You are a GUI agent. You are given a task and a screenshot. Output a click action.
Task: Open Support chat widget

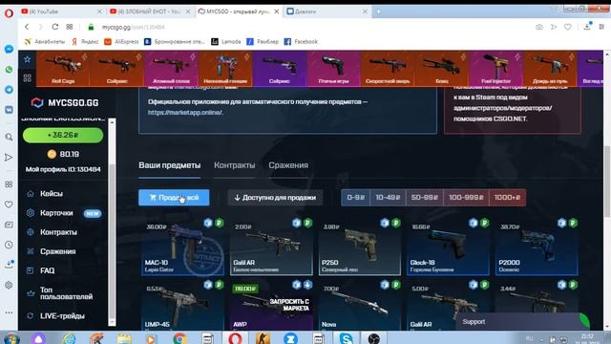[x=522, y=322]
